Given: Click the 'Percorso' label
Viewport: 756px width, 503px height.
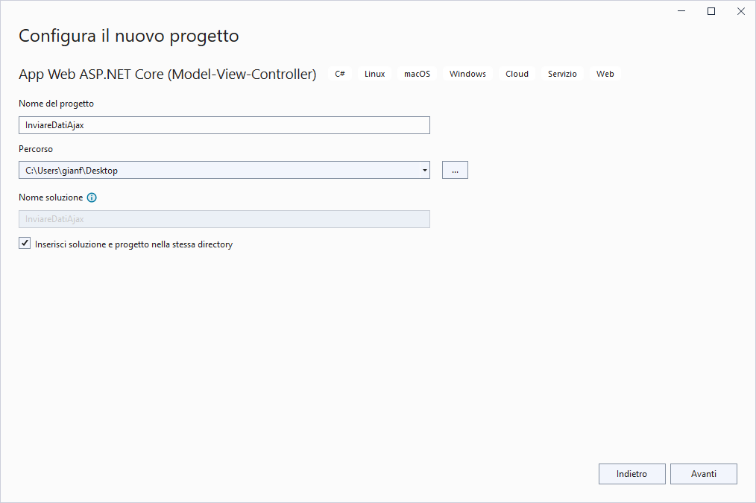Looking at the screenshot, I should (36, 149).
